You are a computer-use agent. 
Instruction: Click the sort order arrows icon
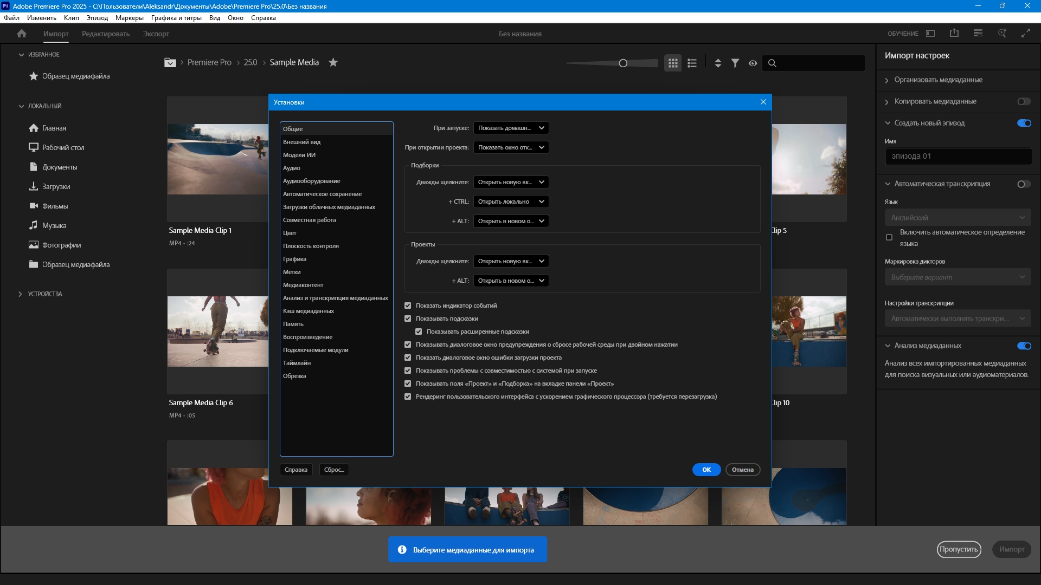tap(718, 63)
